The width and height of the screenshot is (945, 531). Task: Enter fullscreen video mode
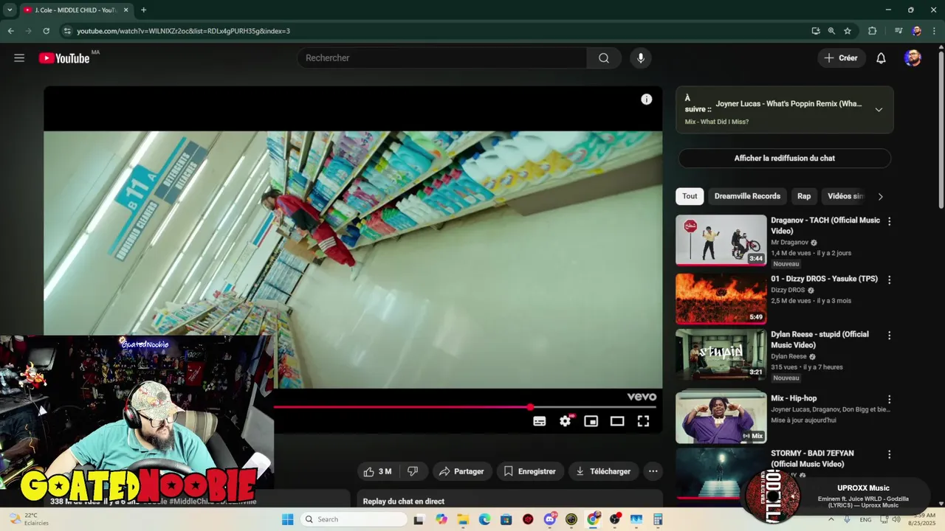[x=643, y=421]
